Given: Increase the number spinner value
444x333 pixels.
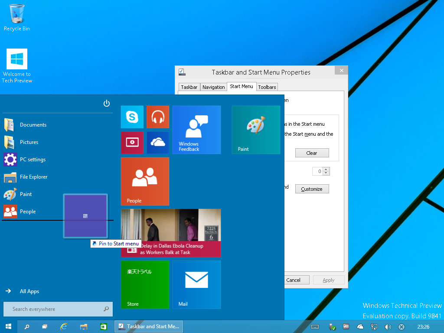Looking at the screenshot, I should 326,170.
